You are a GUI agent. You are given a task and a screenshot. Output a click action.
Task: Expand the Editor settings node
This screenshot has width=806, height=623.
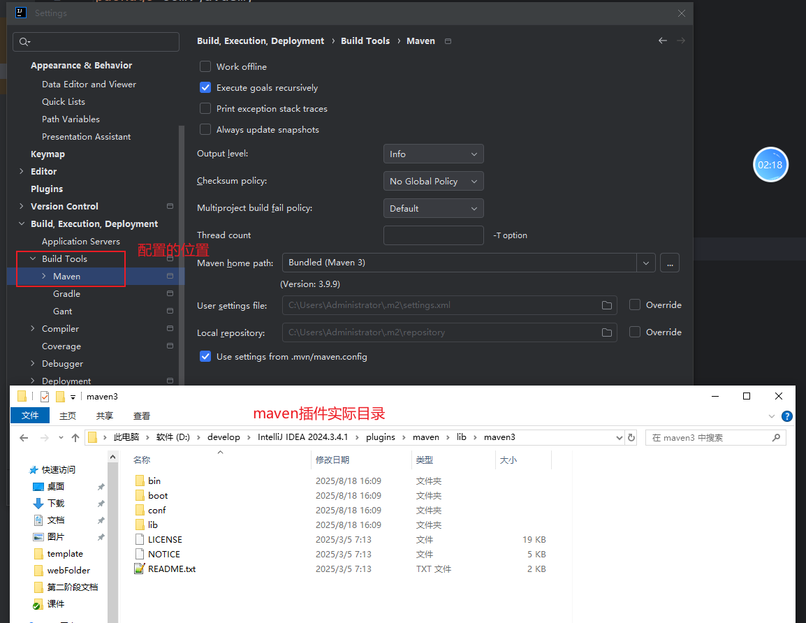point(22,171)
